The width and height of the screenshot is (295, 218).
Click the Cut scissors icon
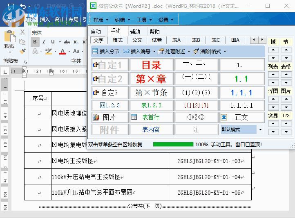[22, 32]
